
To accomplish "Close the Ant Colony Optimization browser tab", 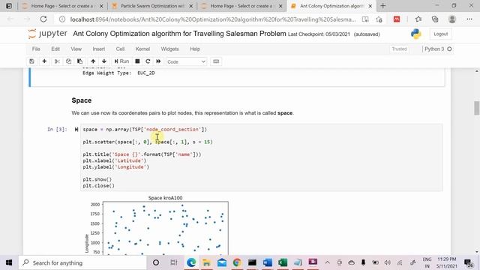I will (x=370, y=6).
